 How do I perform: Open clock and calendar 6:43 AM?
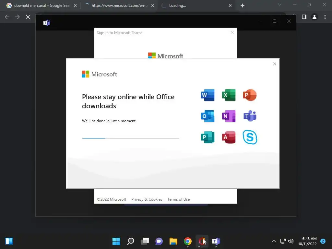click(307, 241)
